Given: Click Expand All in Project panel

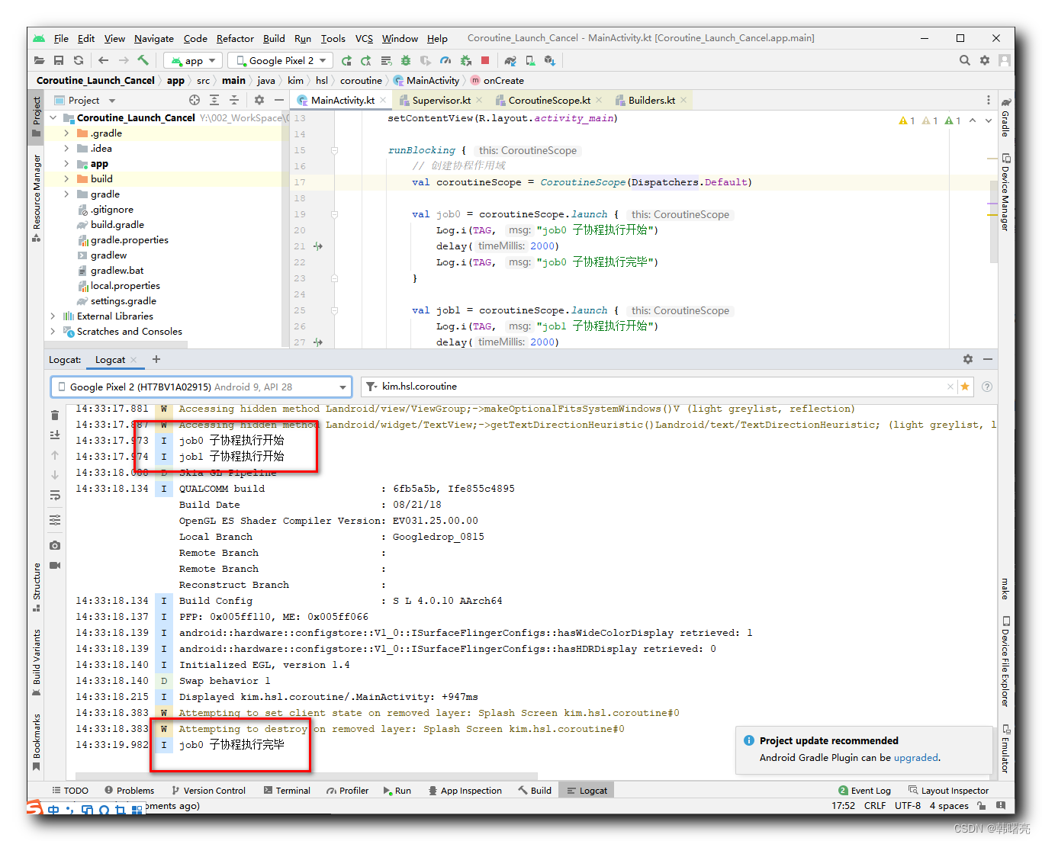Looking at the screenshot, I should pos(214,100).
